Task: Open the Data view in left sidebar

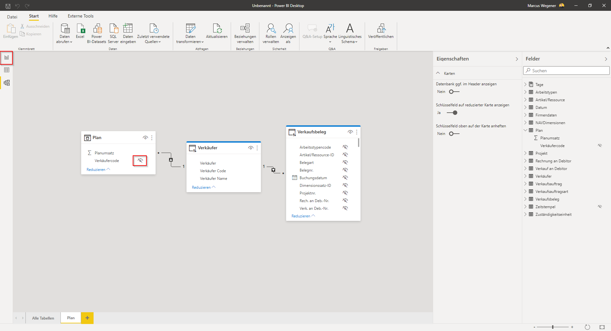Action: (x=6, y=70)
